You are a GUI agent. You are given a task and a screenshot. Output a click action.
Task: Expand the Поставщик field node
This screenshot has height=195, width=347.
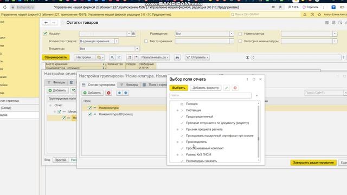(x=177, y=110)
